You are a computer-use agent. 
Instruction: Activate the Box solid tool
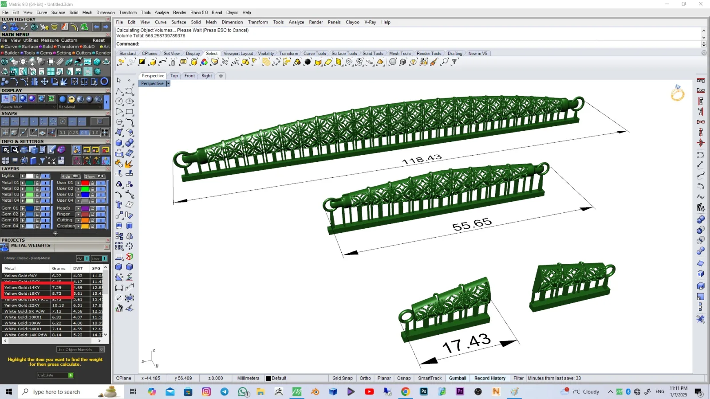click(119, 143)
